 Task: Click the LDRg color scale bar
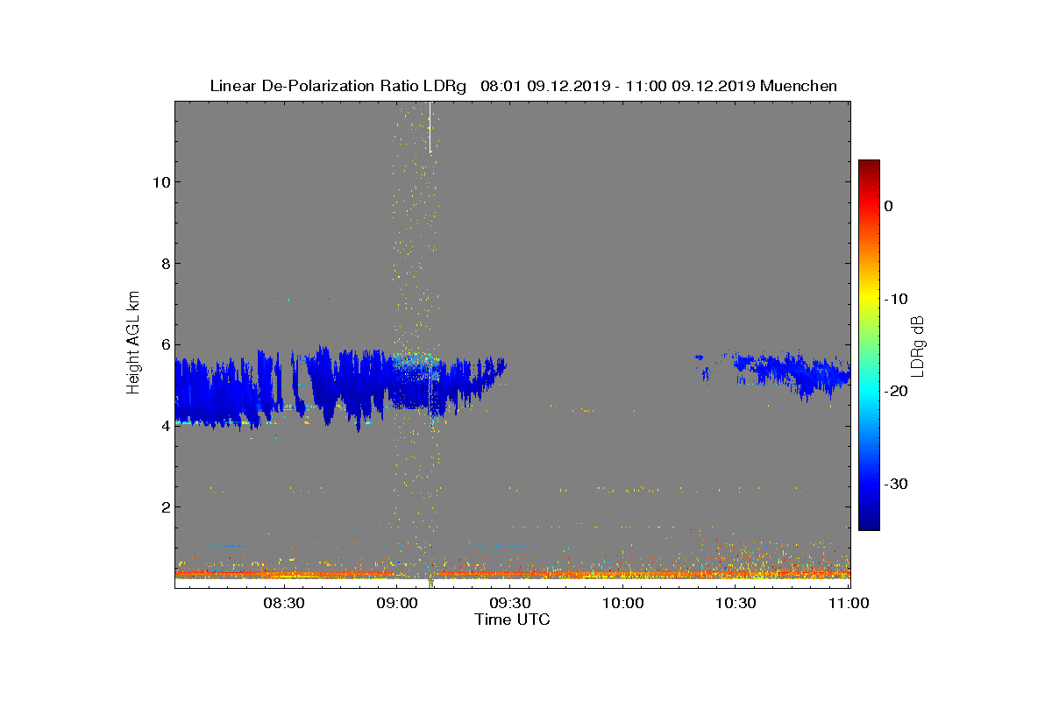tap(869, 345)
